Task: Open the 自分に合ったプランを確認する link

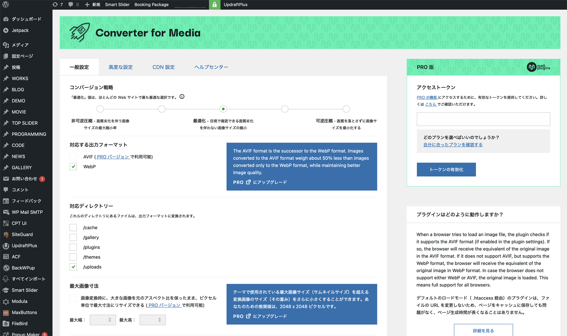Action: click(x=453, y=145)
